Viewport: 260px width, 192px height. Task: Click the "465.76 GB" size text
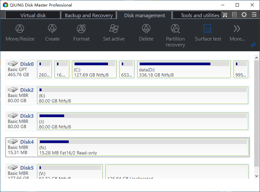point(18,75)
